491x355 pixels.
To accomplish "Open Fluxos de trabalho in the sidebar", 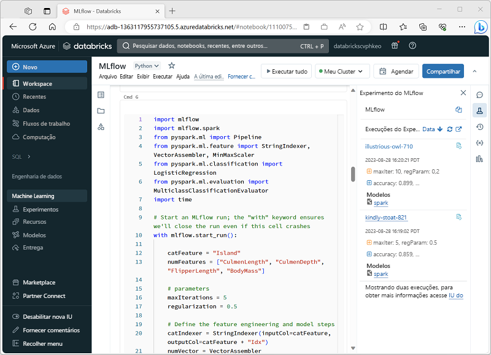I will (x=41, y=124).
